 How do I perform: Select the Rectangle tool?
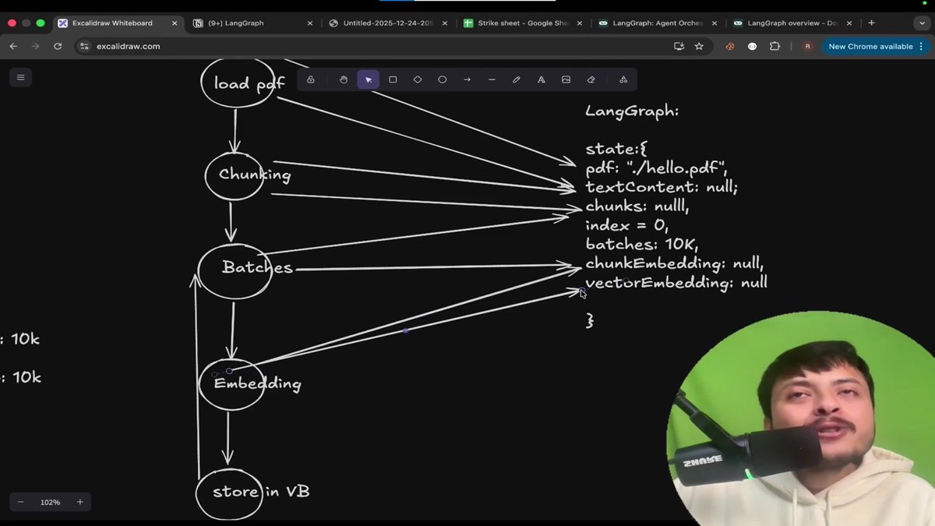coord(393,79)
